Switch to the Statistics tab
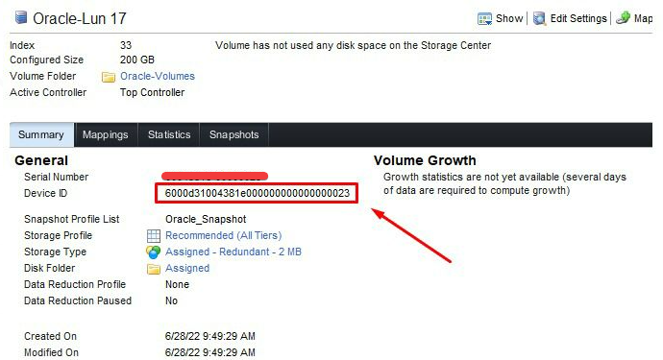Screen dimensions: 663x360 [x=169, y=134]
